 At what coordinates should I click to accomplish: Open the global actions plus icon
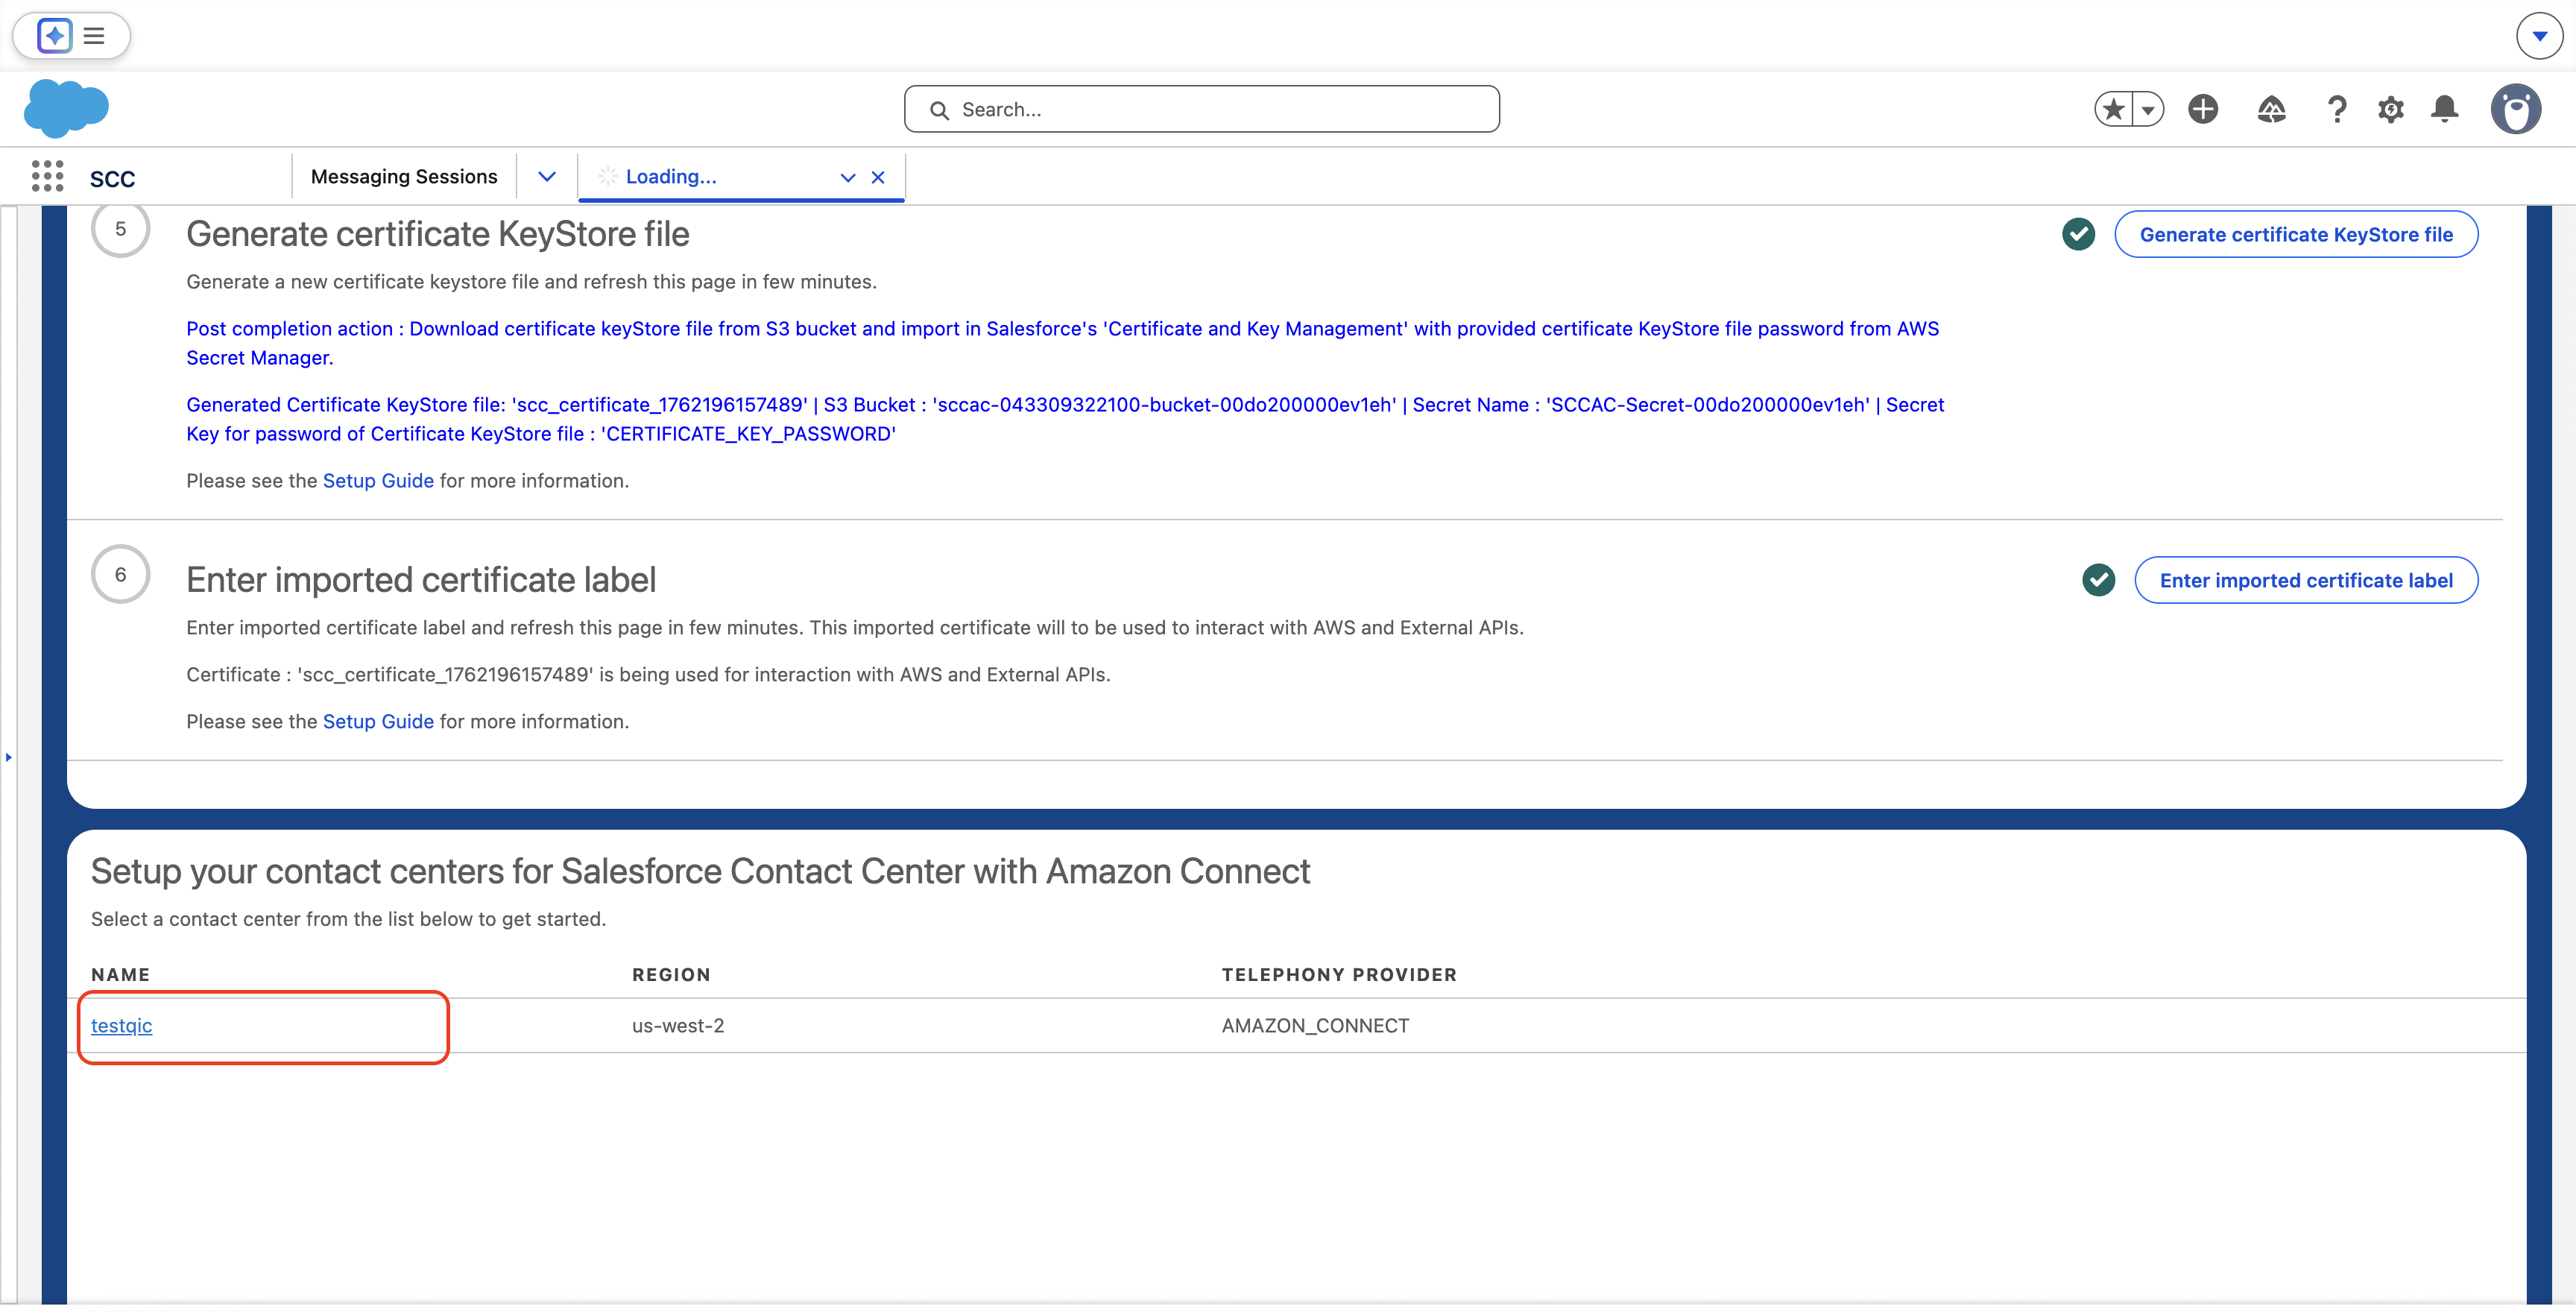(x=2202, y=109)
